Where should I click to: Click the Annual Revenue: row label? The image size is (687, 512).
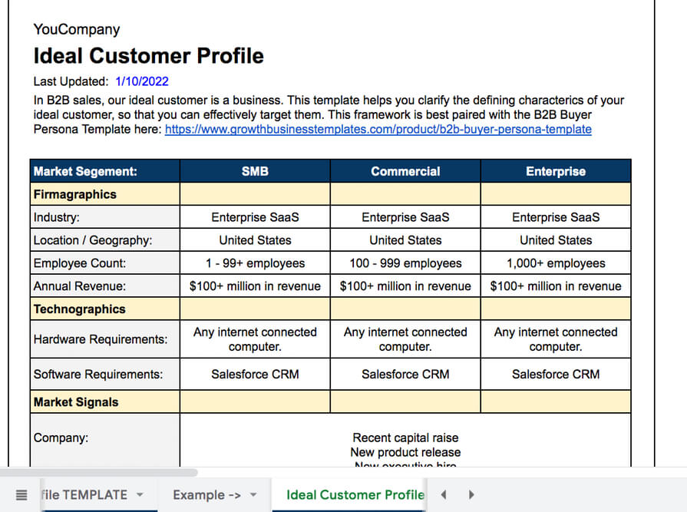click(105, 286)
